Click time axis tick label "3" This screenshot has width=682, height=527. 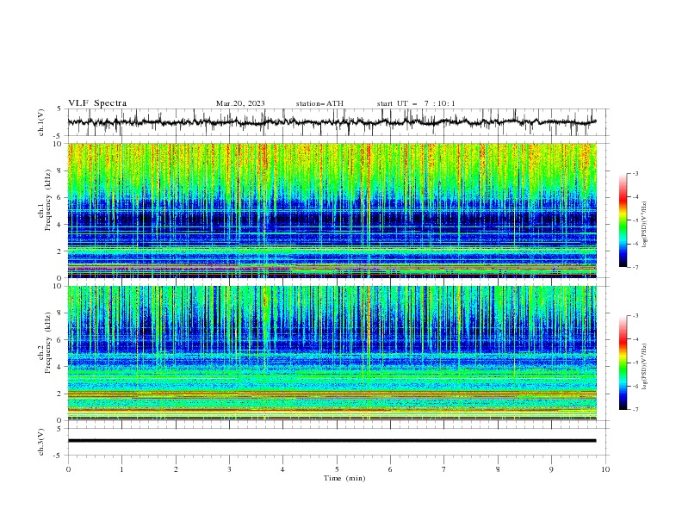(x=229, y=469)
